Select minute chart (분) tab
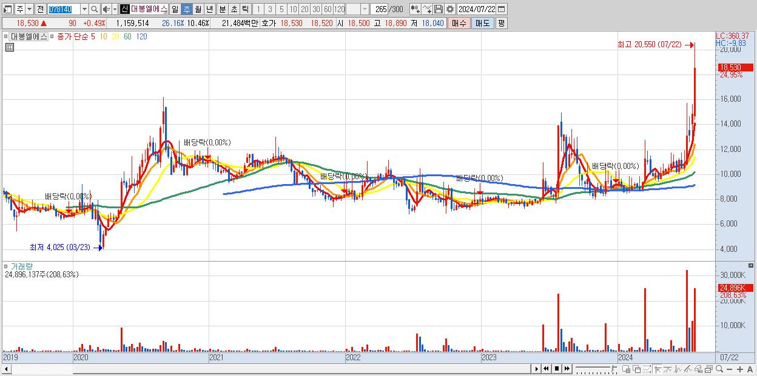Screen dimensions: 757x376 [222, 9]
